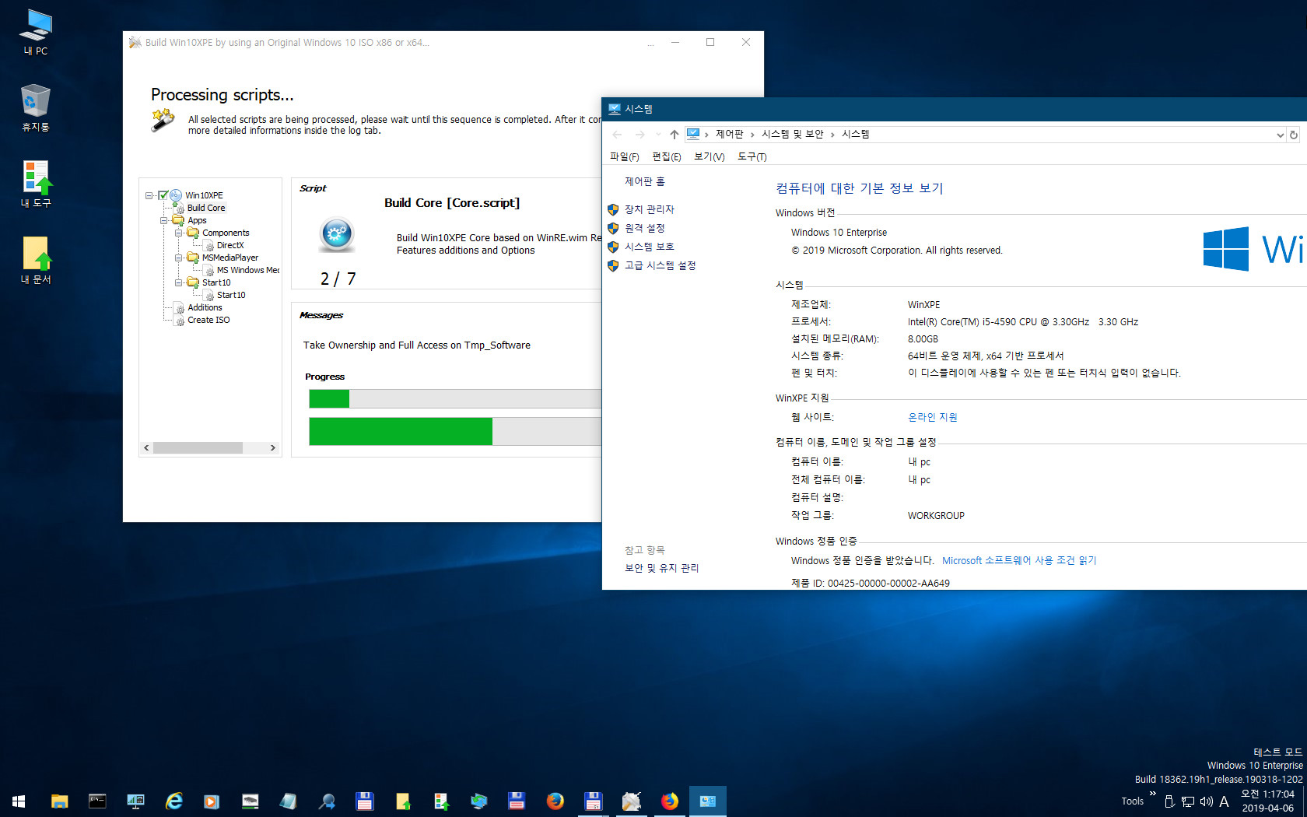Click network icon in system tray
Viewport: 1307px width, 817px height.
1188,801
